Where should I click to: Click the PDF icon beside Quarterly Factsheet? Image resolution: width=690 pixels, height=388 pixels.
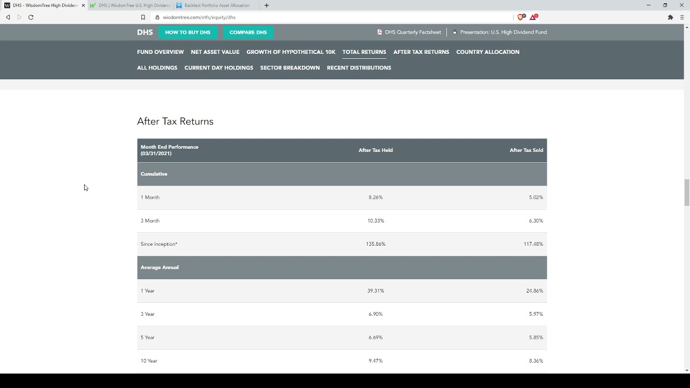tap(379, 32)
